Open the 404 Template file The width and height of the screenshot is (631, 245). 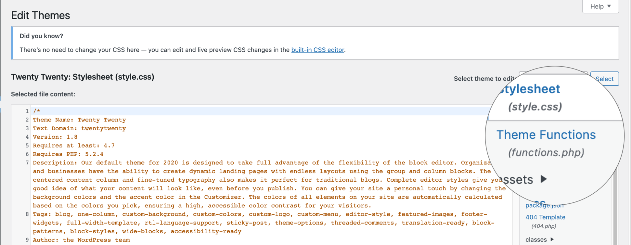tap(545, 217)
